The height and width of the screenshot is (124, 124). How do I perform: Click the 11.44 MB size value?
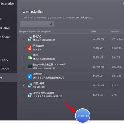98,95
